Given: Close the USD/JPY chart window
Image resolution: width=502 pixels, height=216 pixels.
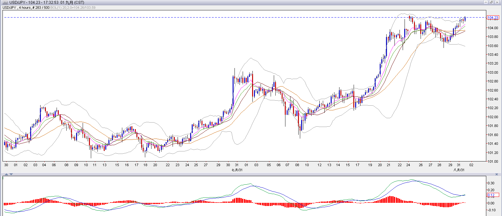Looking at the screenshot, I should point(497,2).
